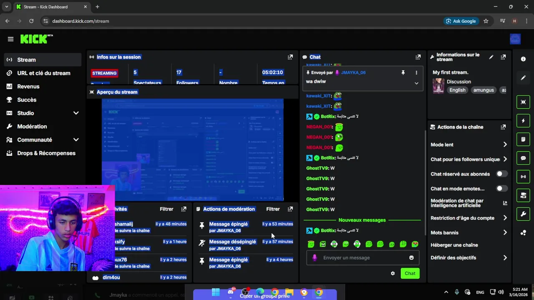Screen dimensions: 534x300
Task: Unpin the pinned chat message via the pin icon
Action: [403, 72]
